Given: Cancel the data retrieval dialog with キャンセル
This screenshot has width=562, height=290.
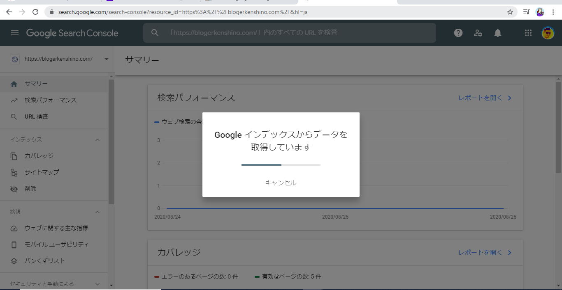Looking at the screenshot, I should coord(281,183).
